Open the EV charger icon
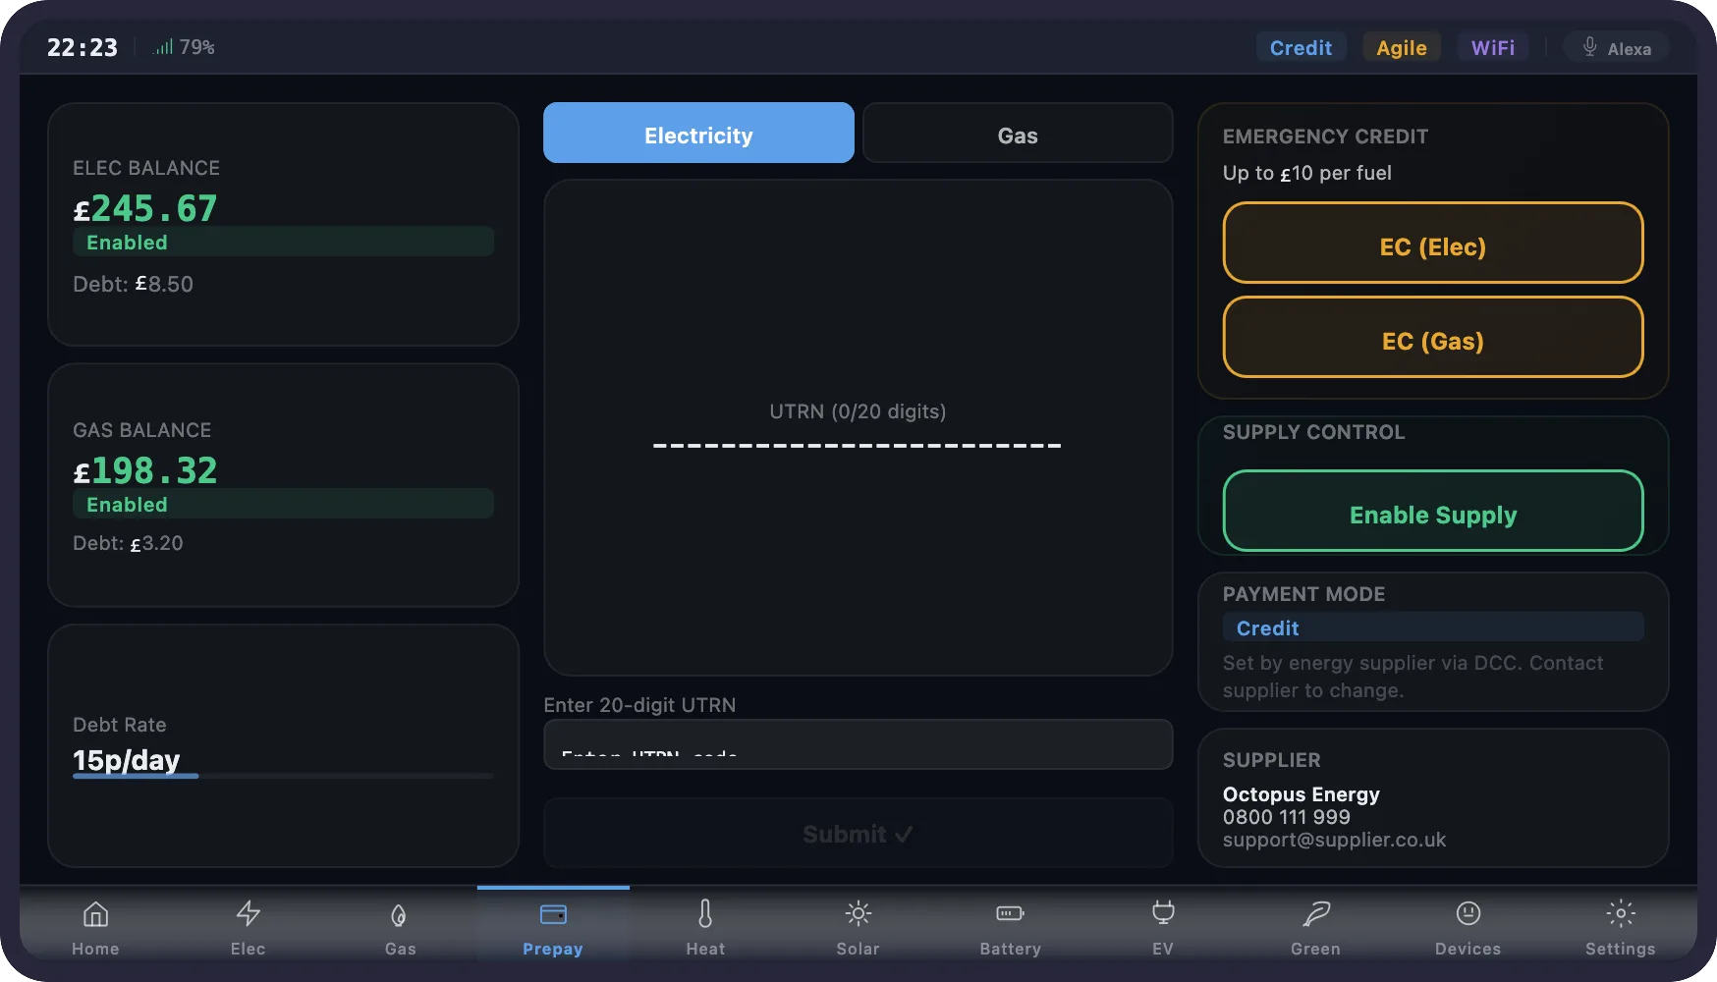The image size is (1717, 982). click(1162, 926)
